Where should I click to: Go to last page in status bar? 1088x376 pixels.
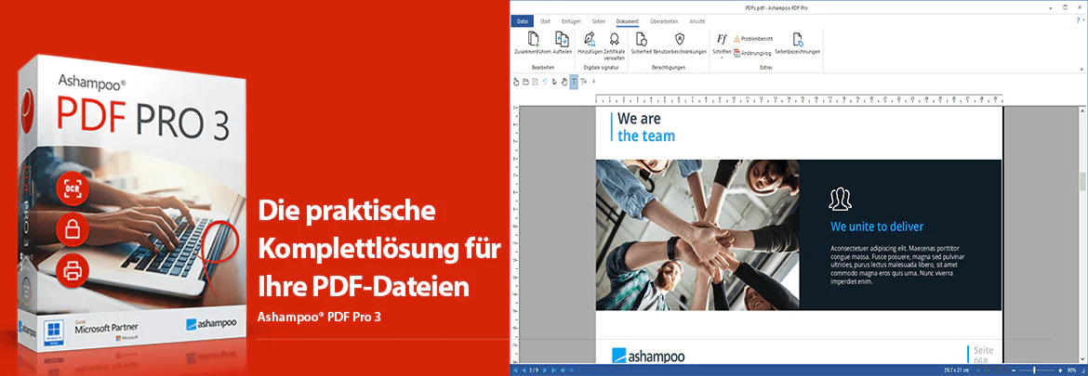coord(553,370)
